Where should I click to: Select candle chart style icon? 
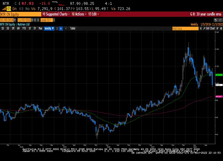61,29
